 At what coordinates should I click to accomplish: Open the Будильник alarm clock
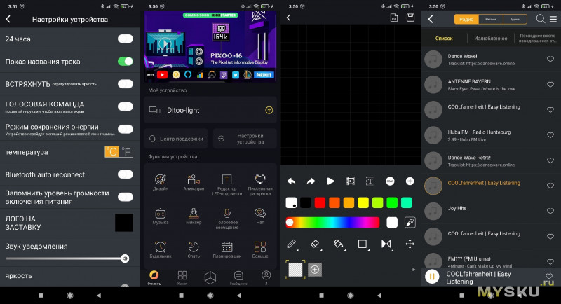tap(161, 249)
